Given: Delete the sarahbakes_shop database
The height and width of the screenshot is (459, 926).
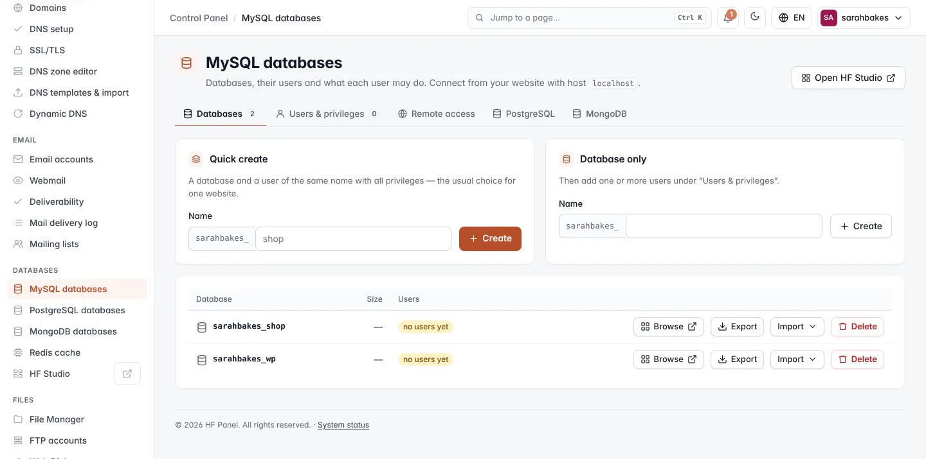Looking at the screenshot, I should coord(857,327).
